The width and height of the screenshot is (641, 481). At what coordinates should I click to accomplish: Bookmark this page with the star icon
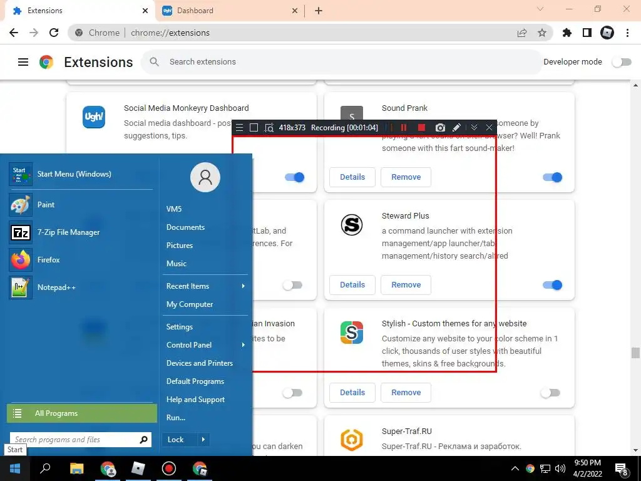pos(542,33)
